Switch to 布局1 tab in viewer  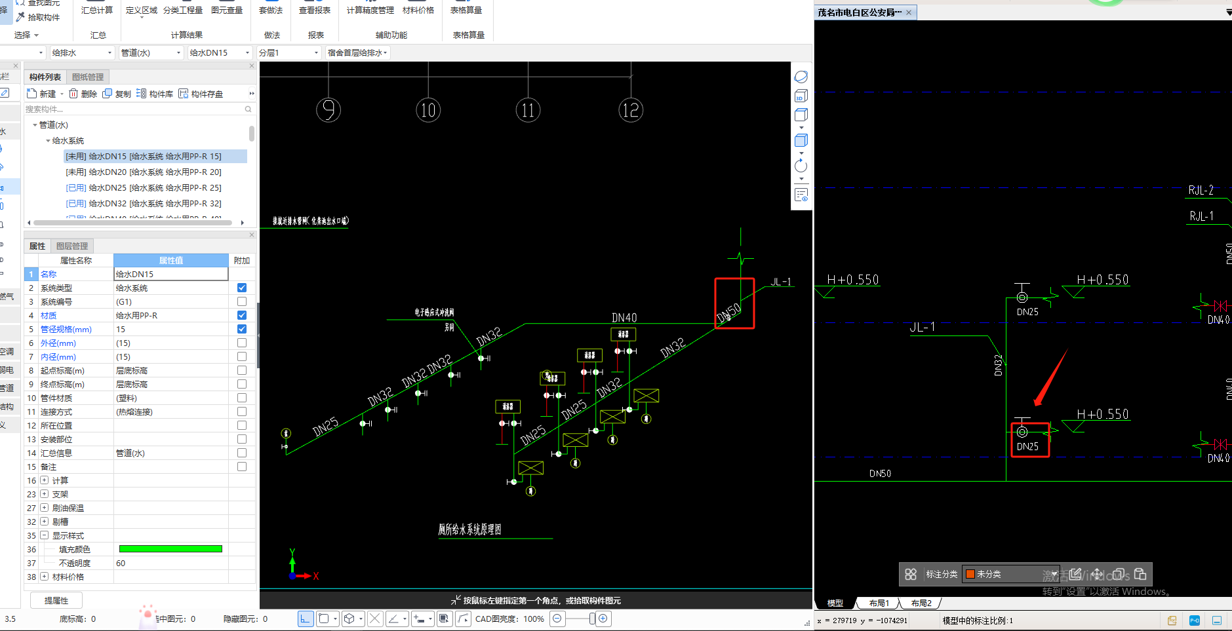[x=879, y=603]
